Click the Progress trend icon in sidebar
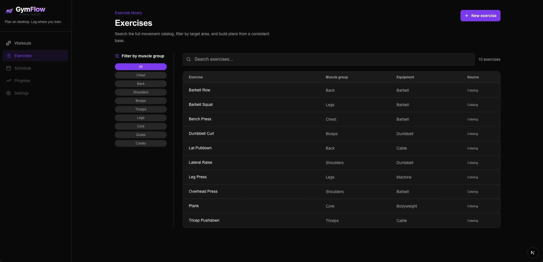Image resolution: width=543 pixels, height=262 pixels. [x=9, y=81]
